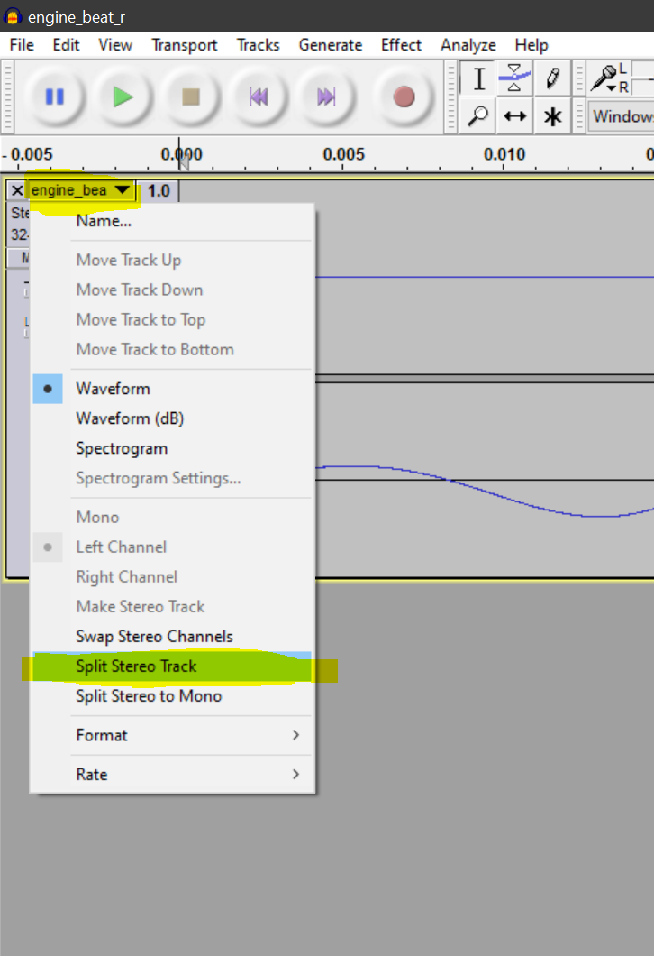This screenshot has width=654, height=956.
Task: Click the transport toolbar grip handle
Action: [8, 97]
